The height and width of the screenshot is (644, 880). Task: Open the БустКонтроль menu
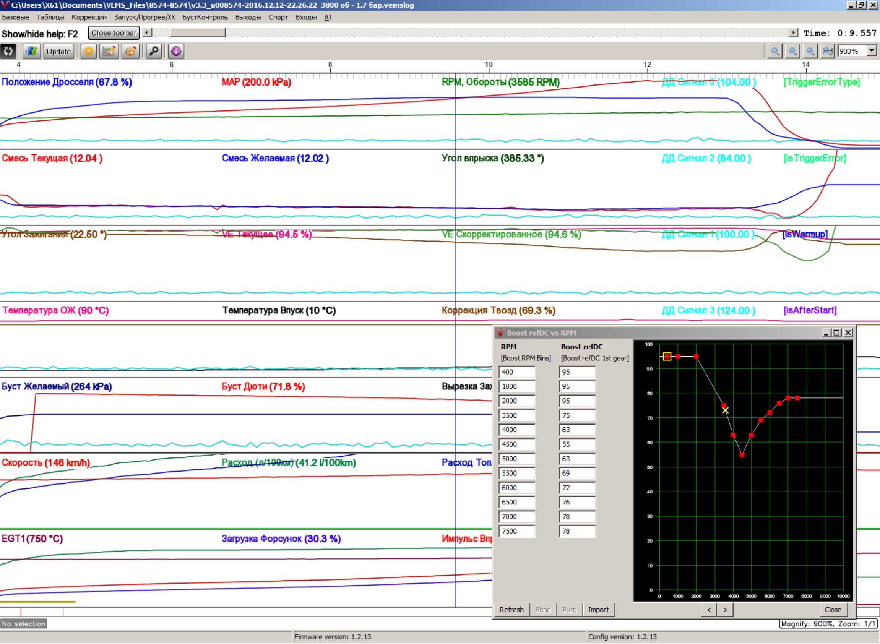tap(205, 17)
